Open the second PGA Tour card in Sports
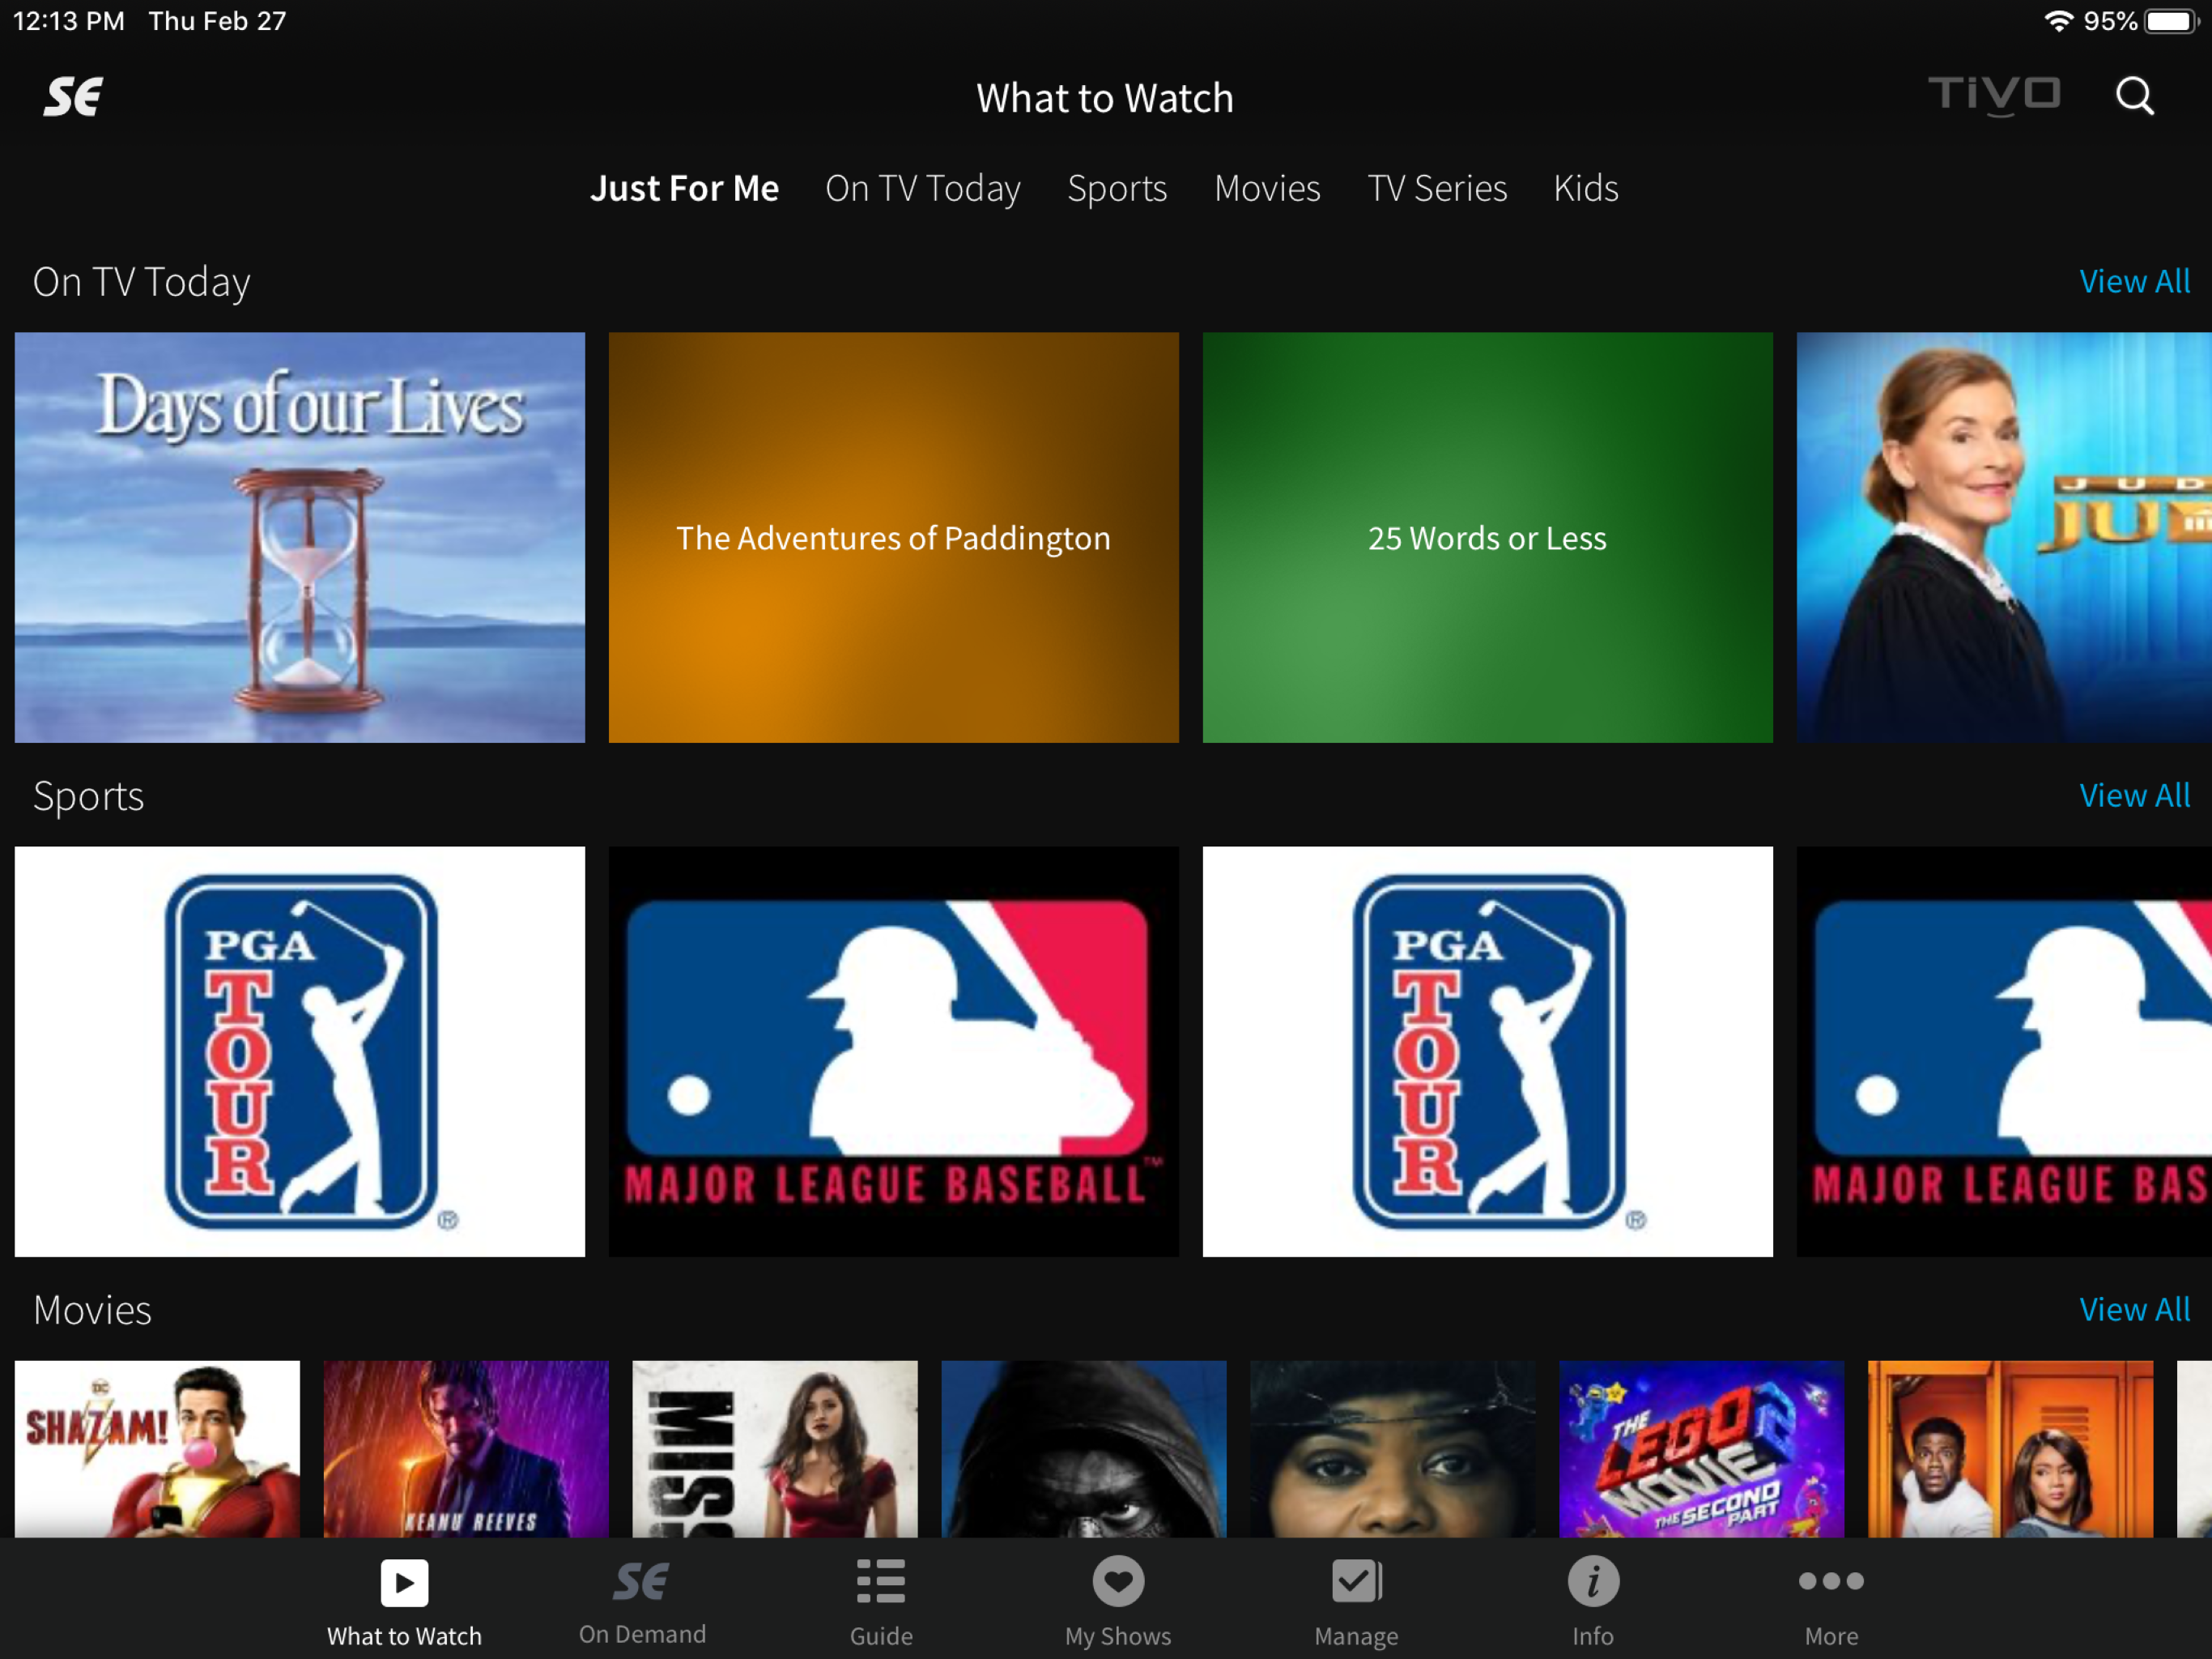 [x=1488, y=1051]
